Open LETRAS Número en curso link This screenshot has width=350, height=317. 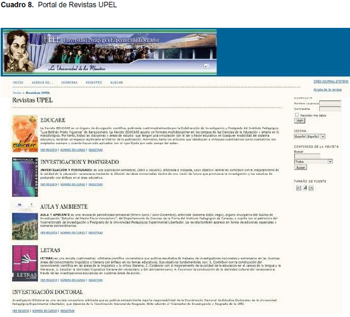tap(73, 280)
